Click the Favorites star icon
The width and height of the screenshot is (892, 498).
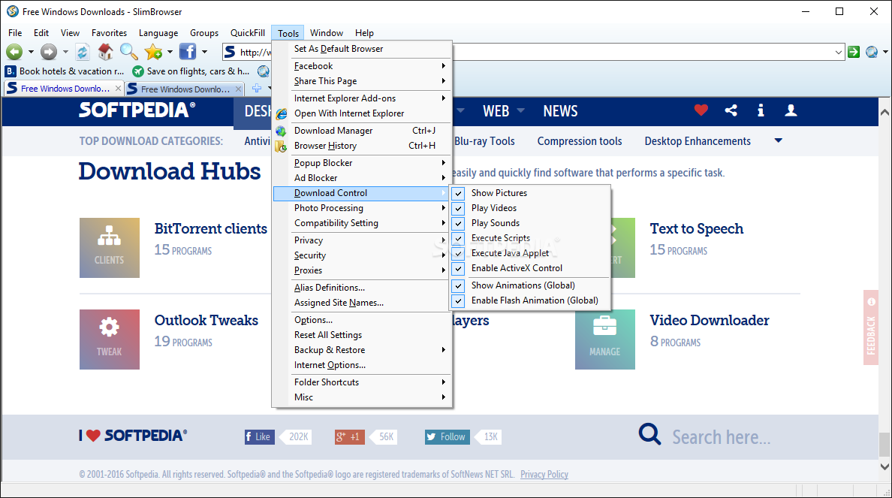[153, 52]
